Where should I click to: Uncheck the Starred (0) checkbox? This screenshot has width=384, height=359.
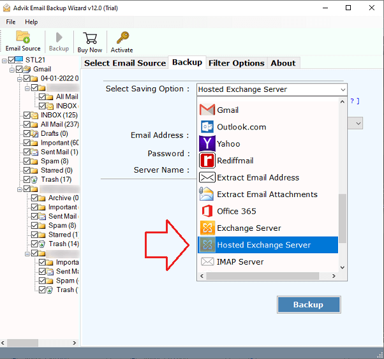click(x=27, y=170)
